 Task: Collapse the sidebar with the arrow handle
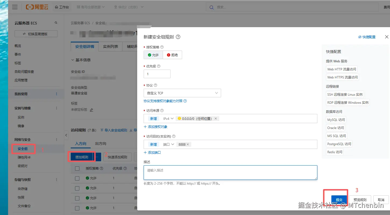(x=66, y=135)
